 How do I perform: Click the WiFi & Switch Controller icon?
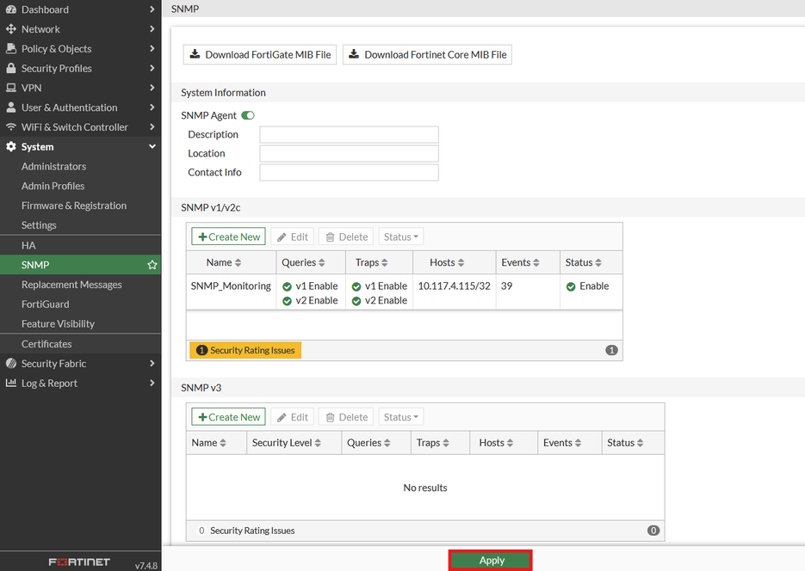(x=11, y=126)
